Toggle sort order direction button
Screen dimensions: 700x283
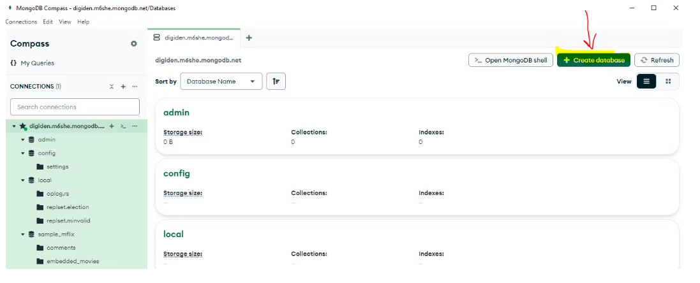pos(276,82)
